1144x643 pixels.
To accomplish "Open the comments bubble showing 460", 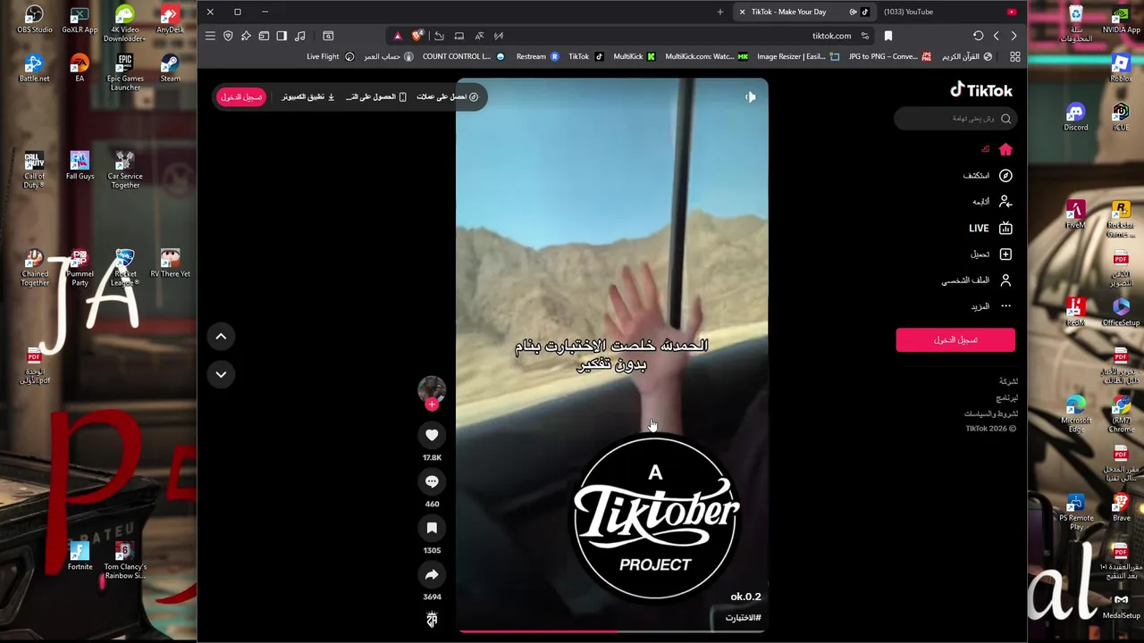I will click(x=432, y=481).
